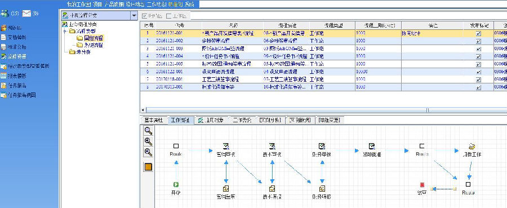Viewport: 507px width, 208px height.
Task: Zoom out with the minus magnifier icon
Action: point(148,152)
